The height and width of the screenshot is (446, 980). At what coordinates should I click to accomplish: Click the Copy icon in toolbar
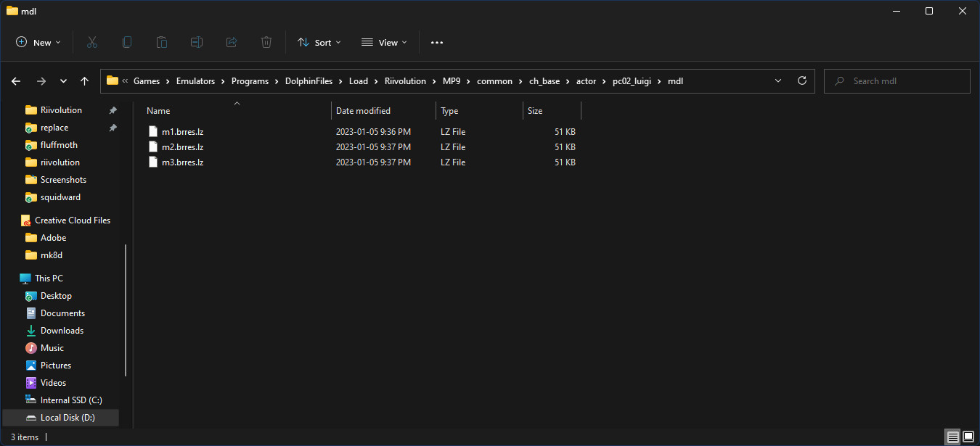(x=127, y=43)
